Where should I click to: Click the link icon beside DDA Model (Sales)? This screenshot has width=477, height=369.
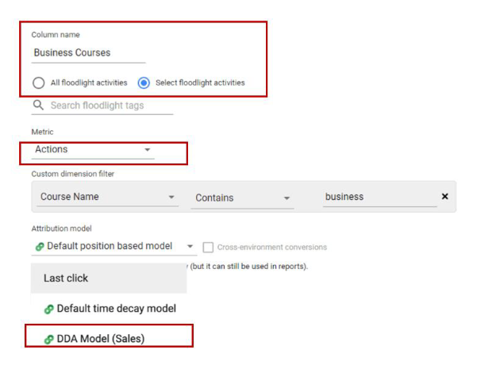[49, 339]
